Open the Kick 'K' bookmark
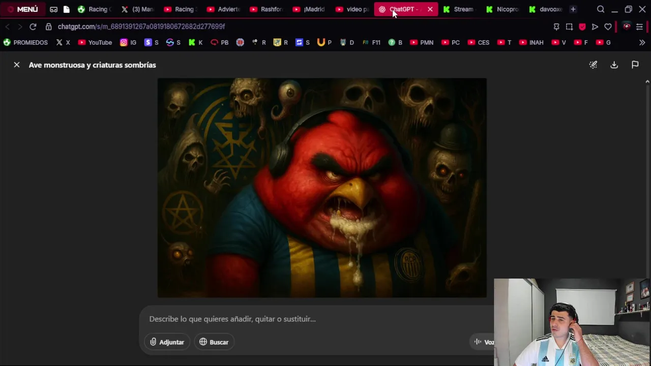The height and width of the screenshot is (366, 651). (x=196, y=43)
